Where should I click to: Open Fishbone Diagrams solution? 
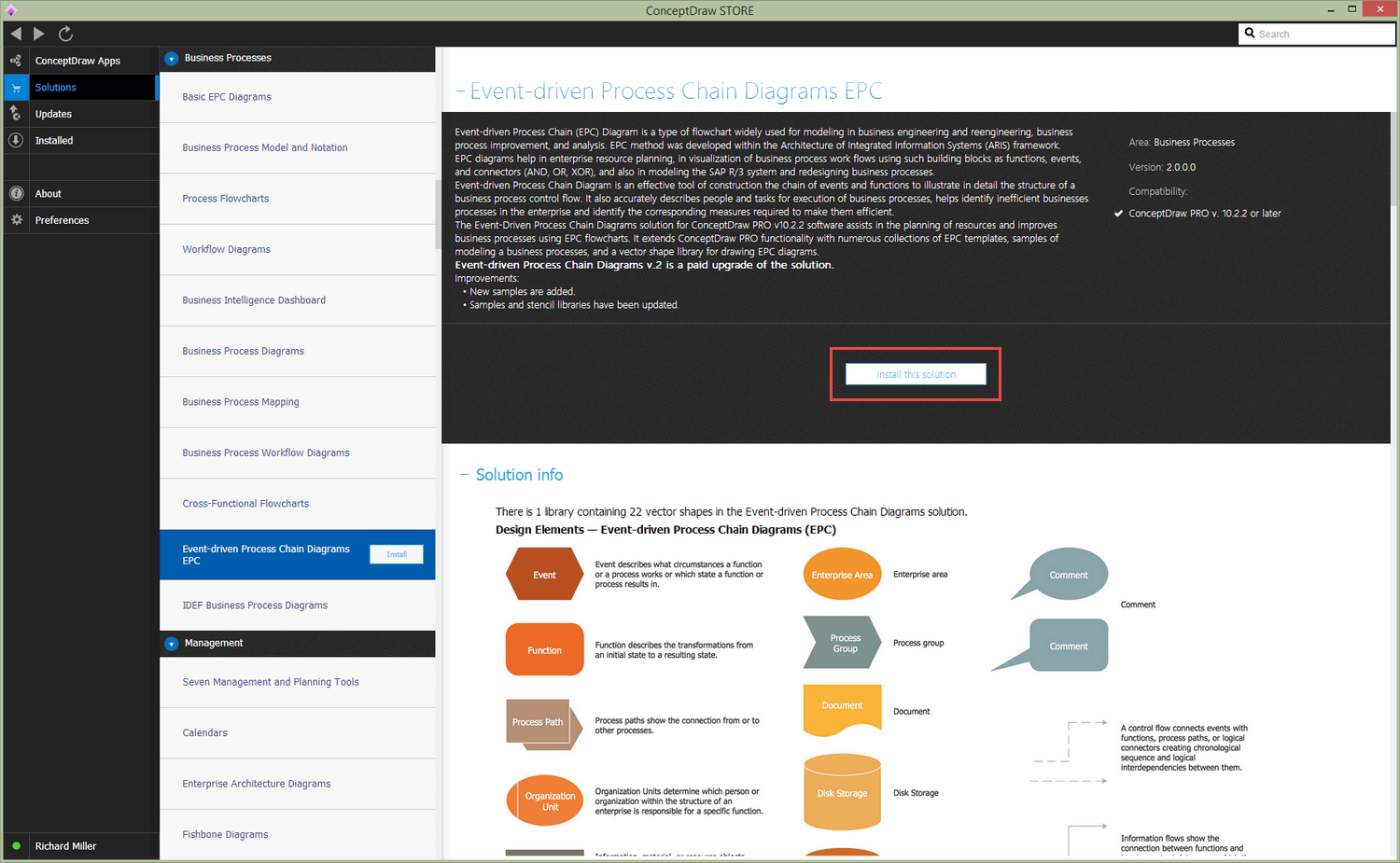298,834
